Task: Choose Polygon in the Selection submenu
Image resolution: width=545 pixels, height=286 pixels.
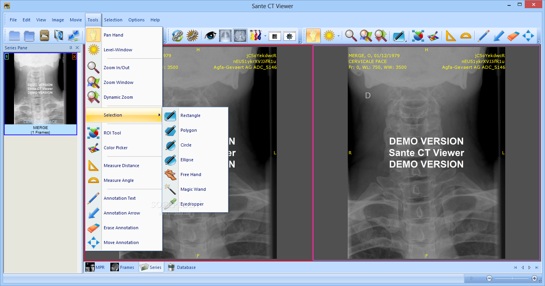Action: tap(195, 130)
